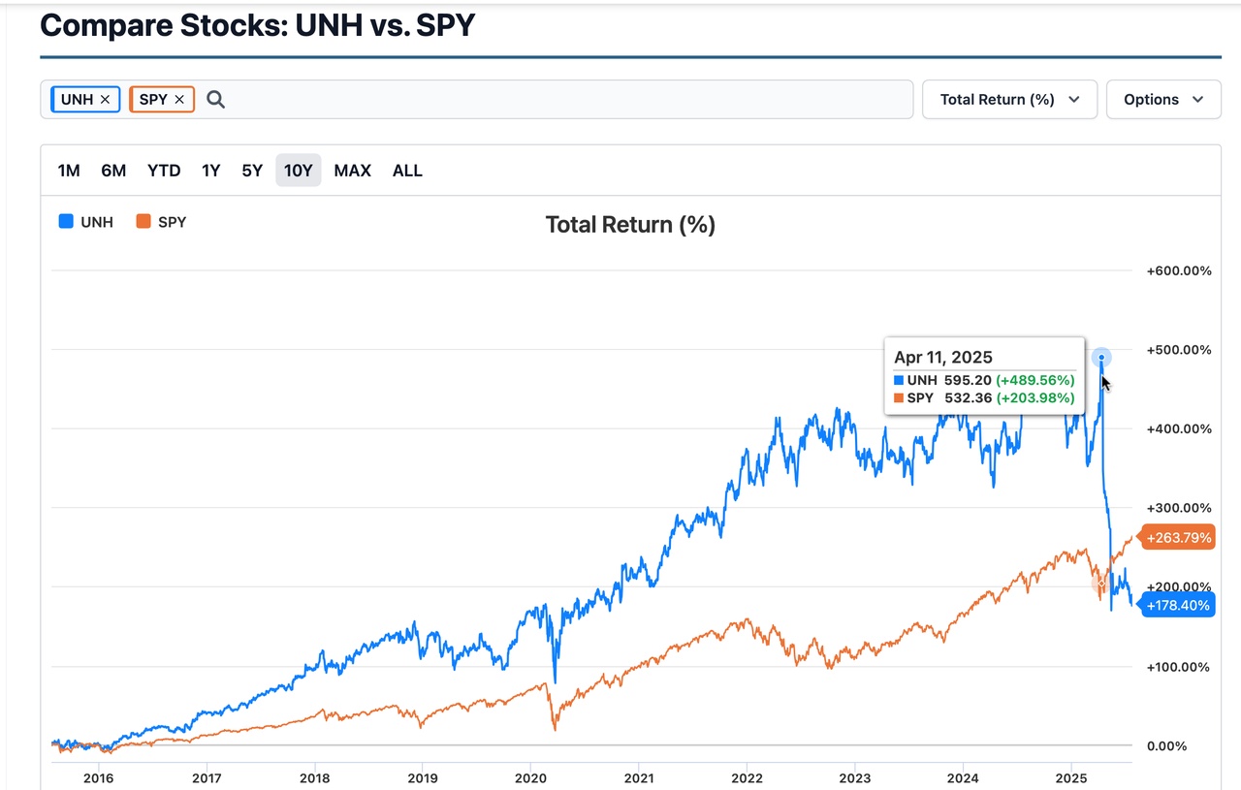
Task: Open the Total Return (%) dropdown
Action: tap(1009, 99)
